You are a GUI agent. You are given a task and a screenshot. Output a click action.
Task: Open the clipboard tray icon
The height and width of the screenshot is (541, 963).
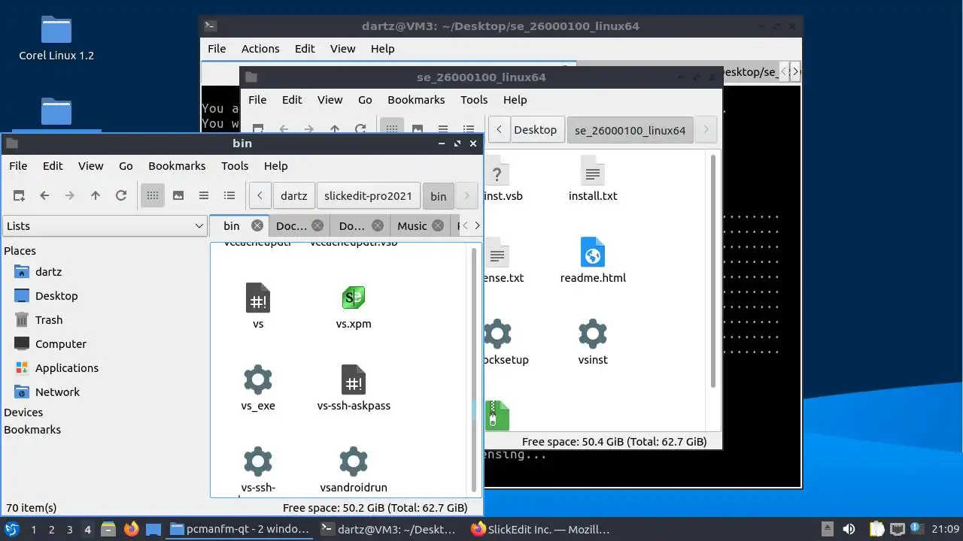(x=876, y=529)
